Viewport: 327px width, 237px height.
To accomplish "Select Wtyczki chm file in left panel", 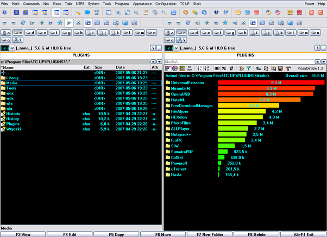I will point(81,129).
